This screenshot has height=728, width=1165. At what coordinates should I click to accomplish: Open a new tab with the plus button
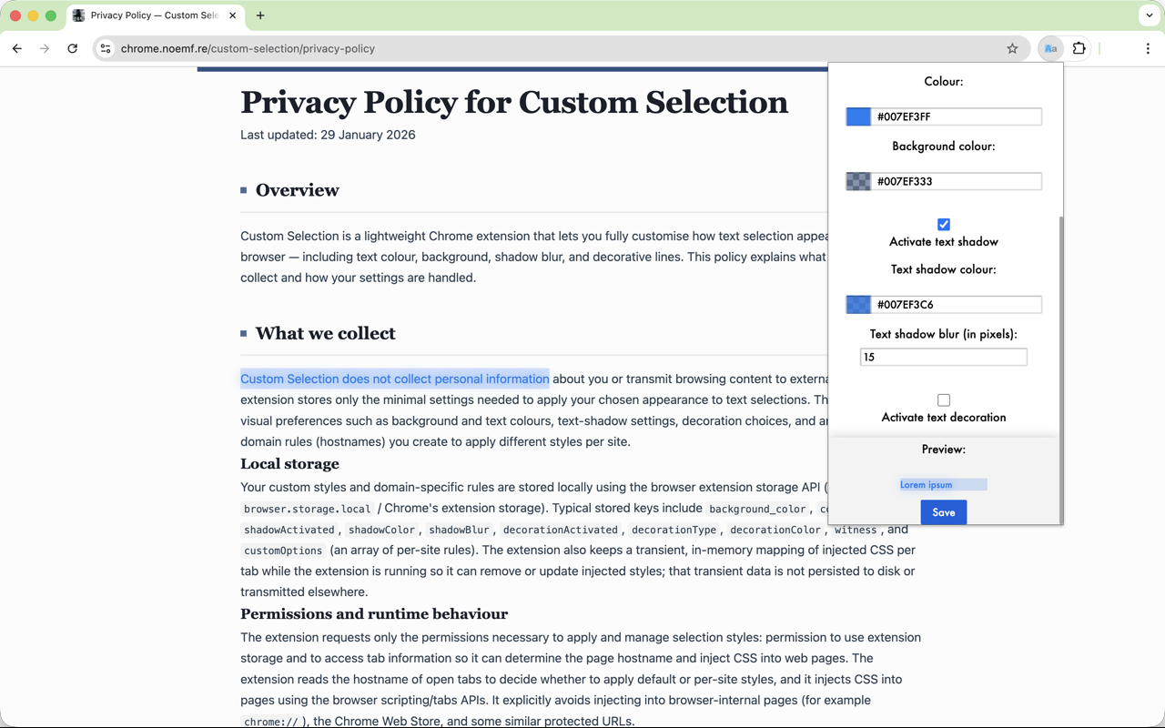[x=260, y=15]
